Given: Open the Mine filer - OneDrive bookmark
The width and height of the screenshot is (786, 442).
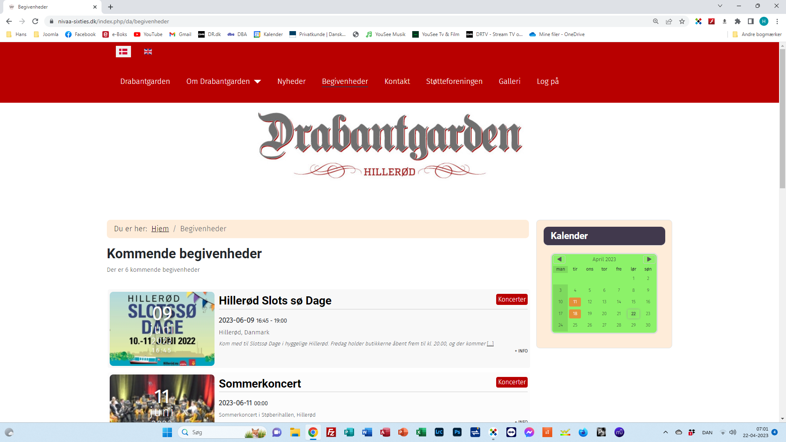Looking at the screenshot, I should coord(557,34).
